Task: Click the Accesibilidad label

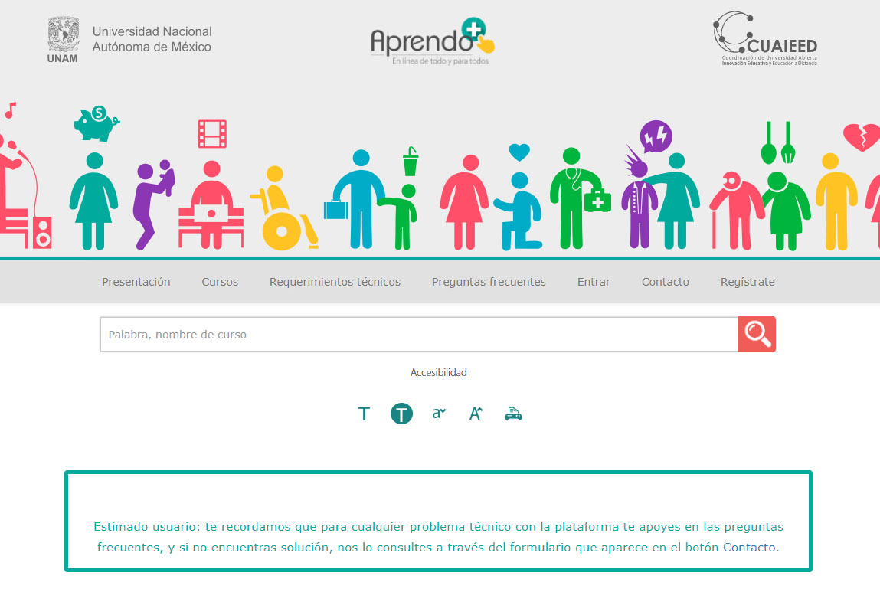Action: pyautogui.click(x=439, y=373)
